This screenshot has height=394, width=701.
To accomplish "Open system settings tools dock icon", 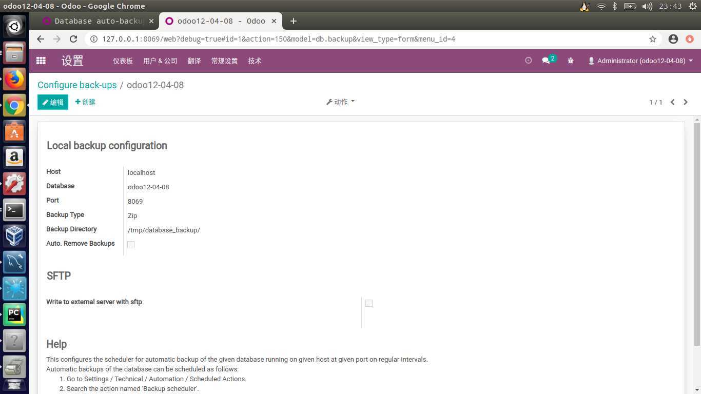I will tap(14, 184).
